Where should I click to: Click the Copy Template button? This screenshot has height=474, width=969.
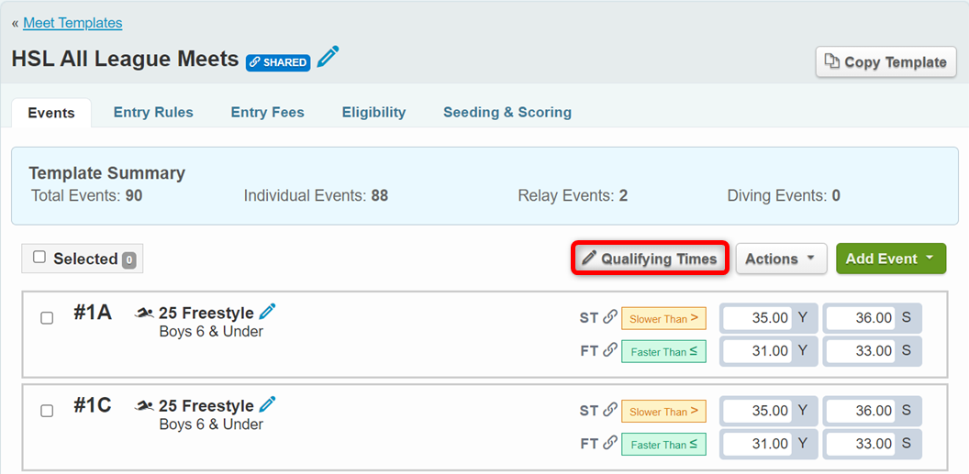coord(885,62)
